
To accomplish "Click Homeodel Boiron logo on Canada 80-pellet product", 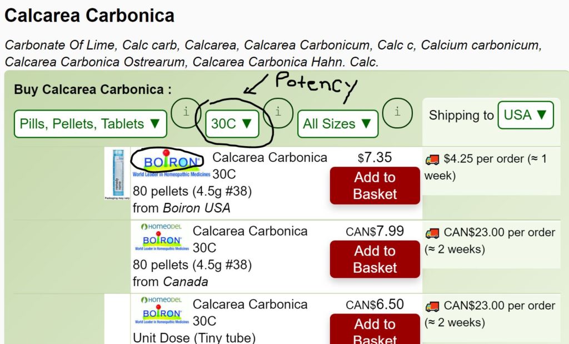I will click(162, 237).
